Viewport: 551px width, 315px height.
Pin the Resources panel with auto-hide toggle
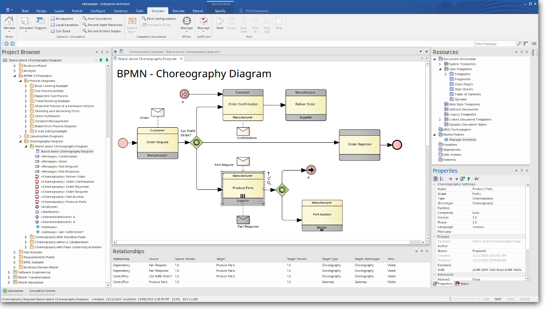click(522, 52)
